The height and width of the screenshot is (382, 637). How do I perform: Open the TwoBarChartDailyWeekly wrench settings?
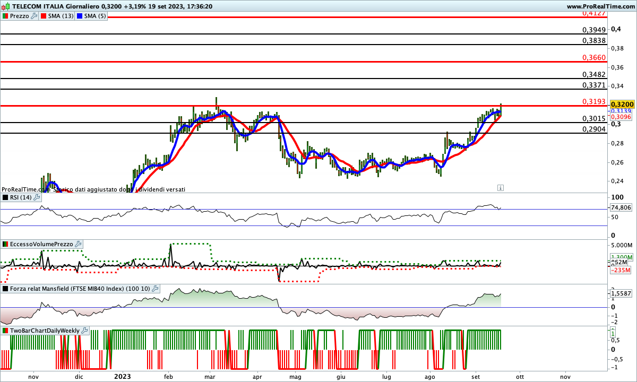pos(85,331)
